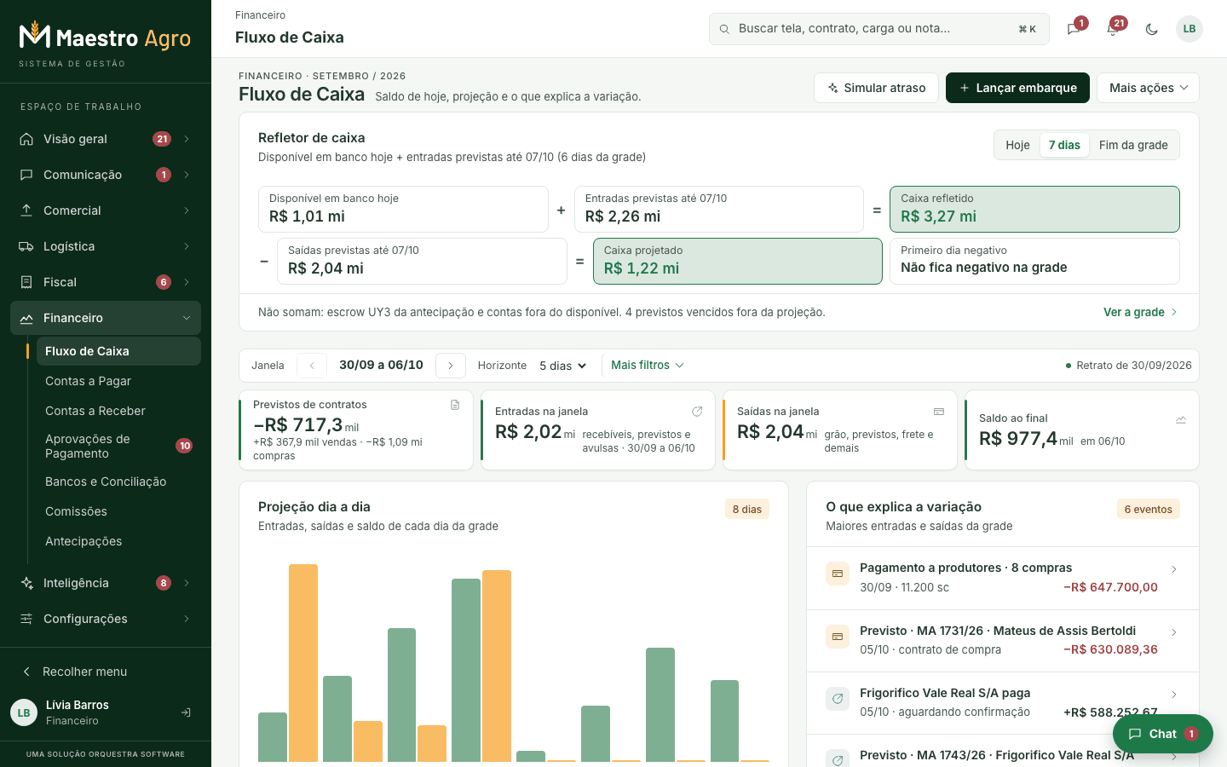The width and height of the screenshot is (1227, 767).
Task: Open the Mais ações dropdown
Action: 1148,88
